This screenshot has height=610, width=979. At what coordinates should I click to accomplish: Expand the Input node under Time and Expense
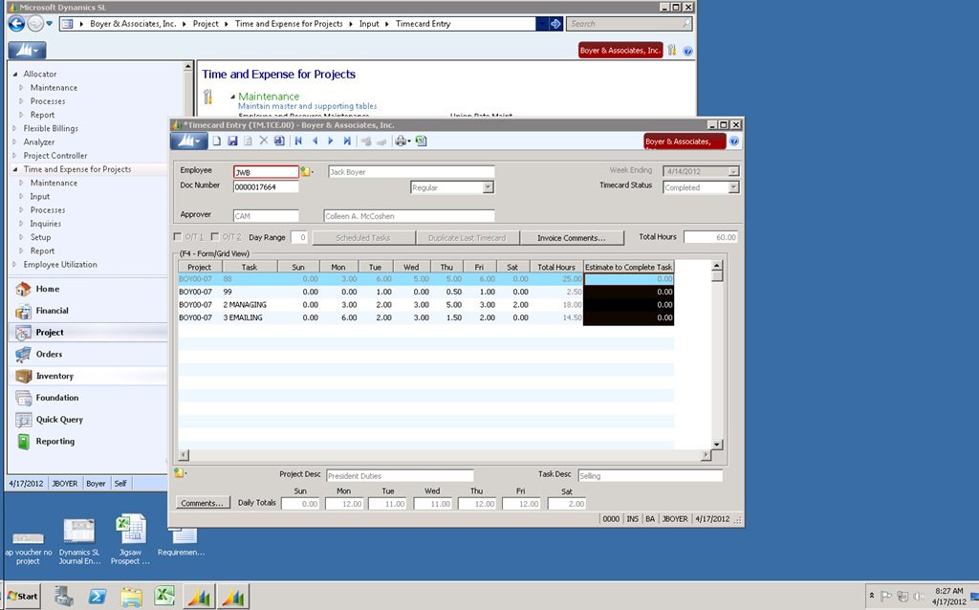point(21,197)
